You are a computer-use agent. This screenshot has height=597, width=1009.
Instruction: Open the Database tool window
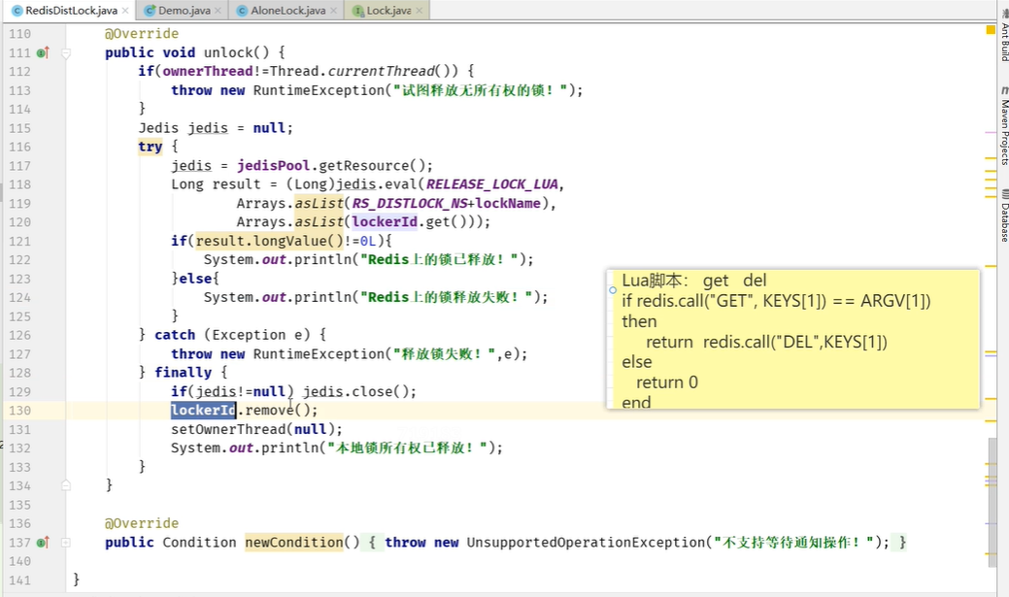[x=1004, y=218]
